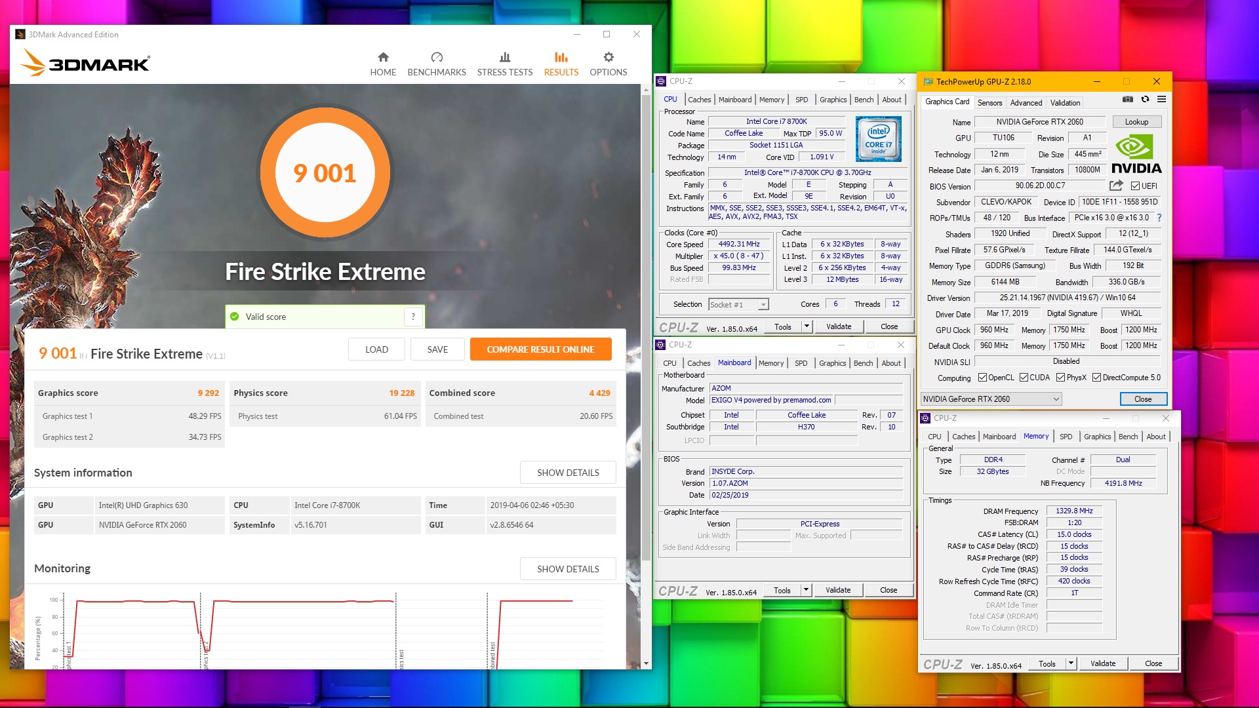Image resolution: width=1259 pixels, height=708 pixels.
Task: Open Stress Tests chart icon
Action: [505, 57]
